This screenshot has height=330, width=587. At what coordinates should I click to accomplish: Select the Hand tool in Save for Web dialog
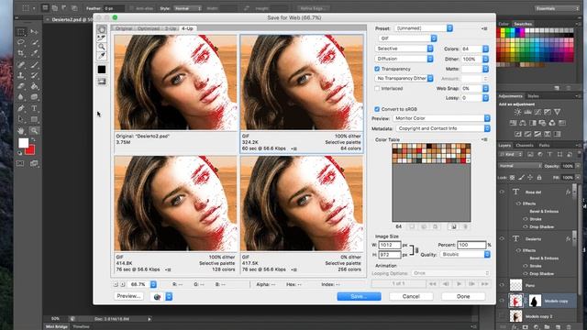tap(102, 29)
